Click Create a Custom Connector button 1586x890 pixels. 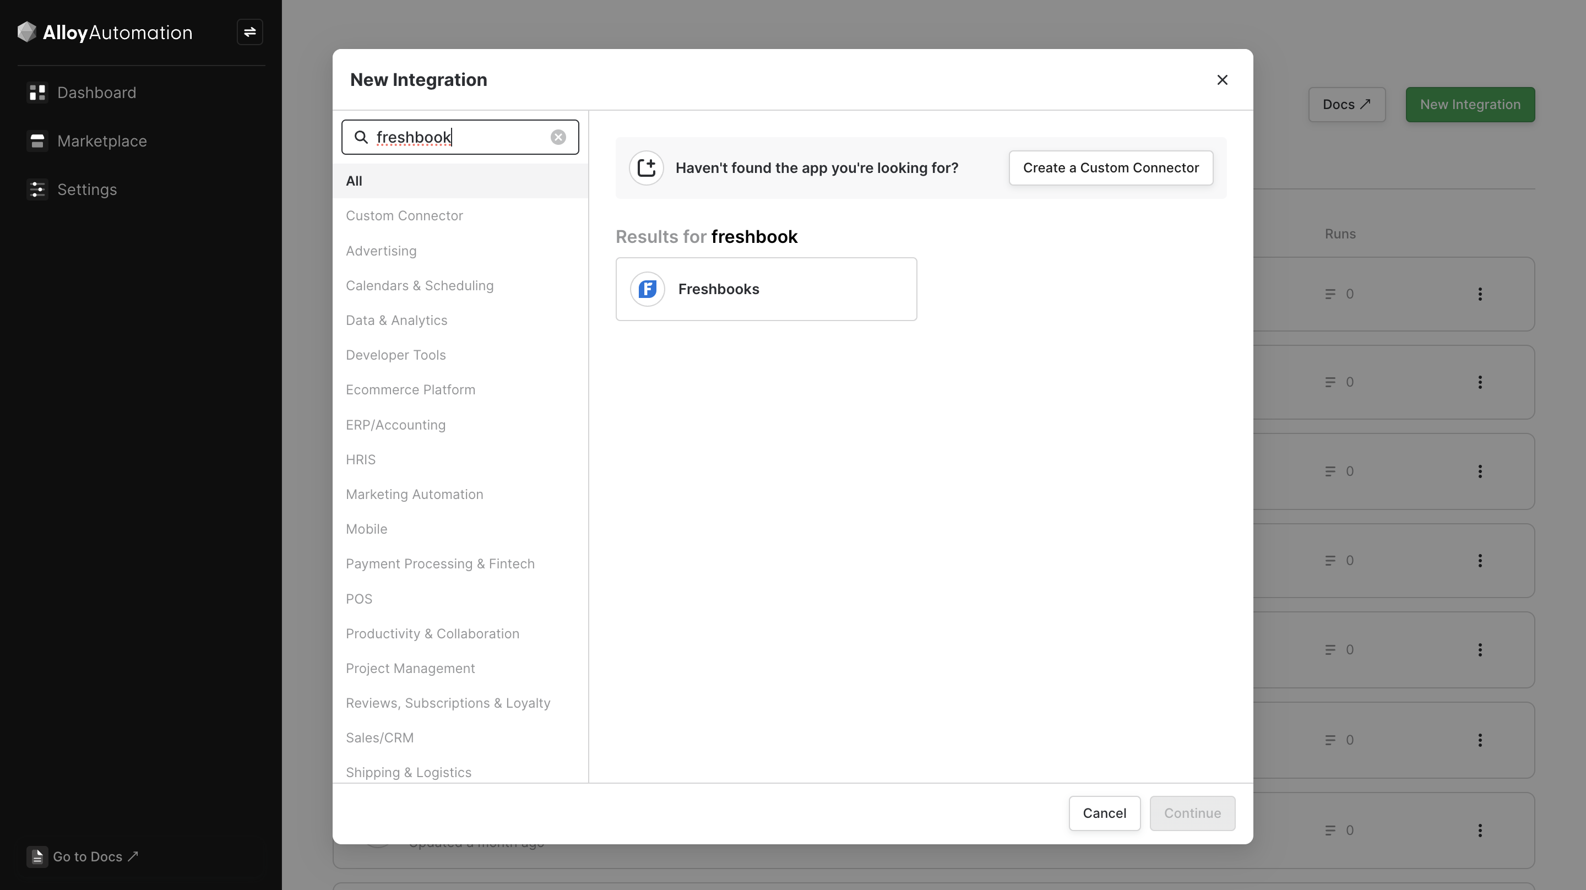tap(1111, 167)
